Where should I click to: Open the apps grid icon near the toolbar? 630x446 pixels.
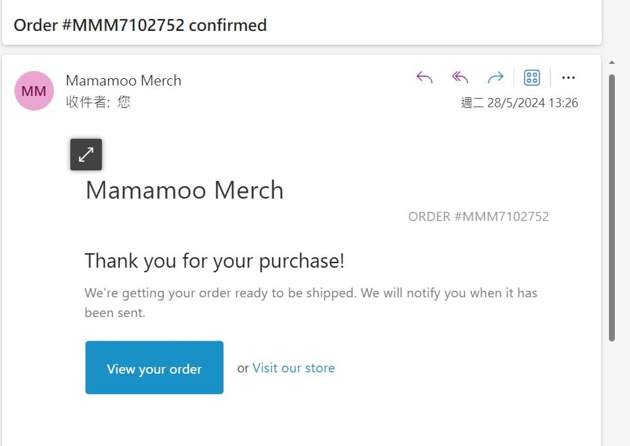532,77
